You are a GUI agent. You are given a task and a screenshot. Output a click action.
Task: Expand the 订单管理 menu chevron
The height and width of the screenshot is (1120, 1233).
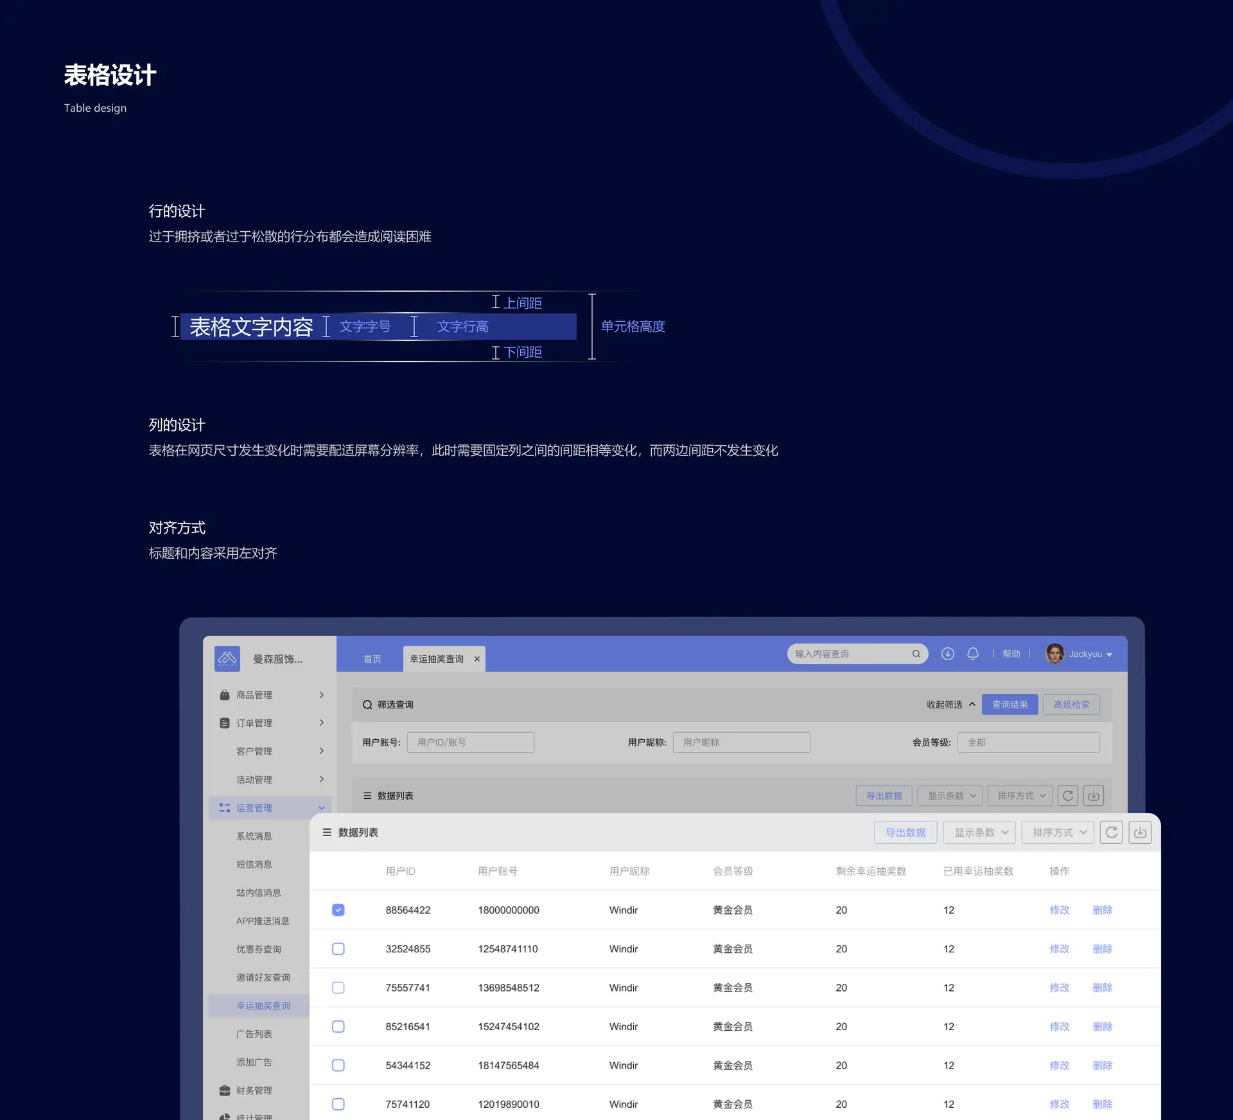pyautogui.click(x=322, y=722)
